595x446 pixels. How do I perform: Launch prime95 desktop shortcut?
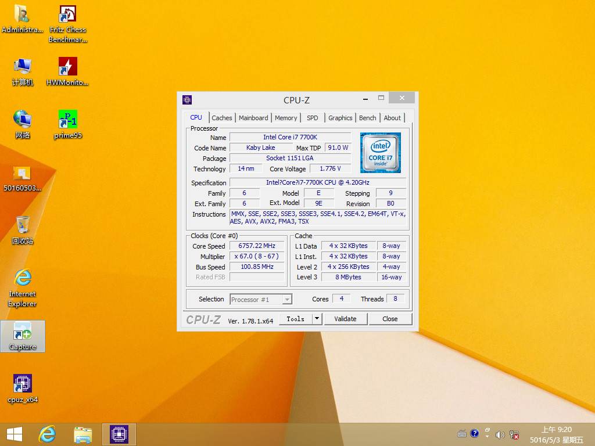click(x=68, y=125)
